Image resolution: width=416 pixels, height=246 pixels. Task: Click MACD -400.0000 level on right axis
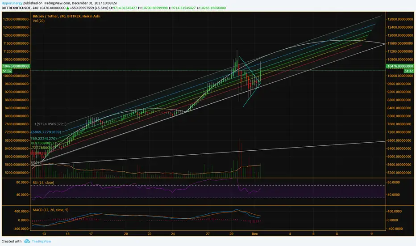395,229
